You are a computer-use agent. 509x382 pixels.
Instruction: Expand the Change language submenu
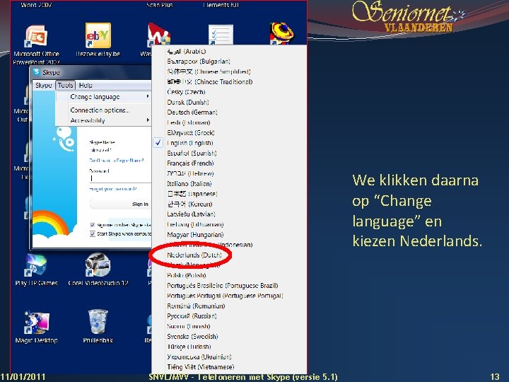103,97
